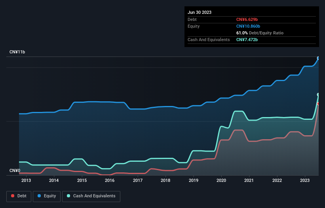Click the 2014 x-axis label
325x208 pixels.
click(54, 180)
